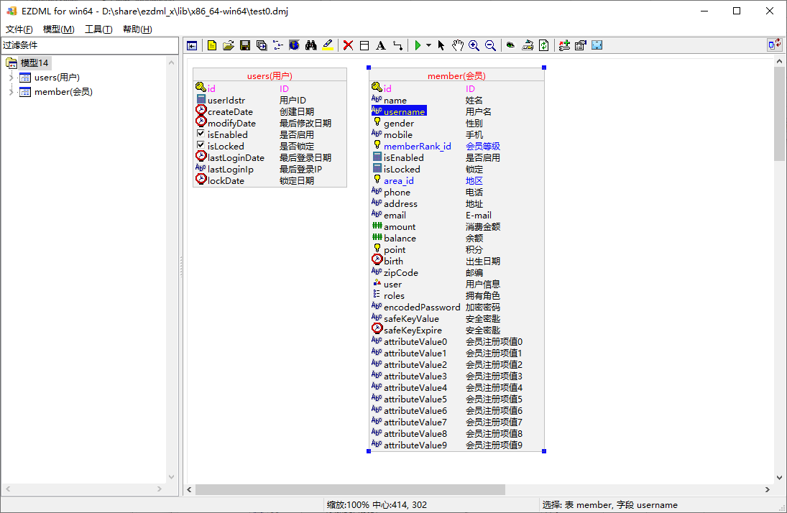Click the diagram vertical scrollbar thumb

click(779, 114)
